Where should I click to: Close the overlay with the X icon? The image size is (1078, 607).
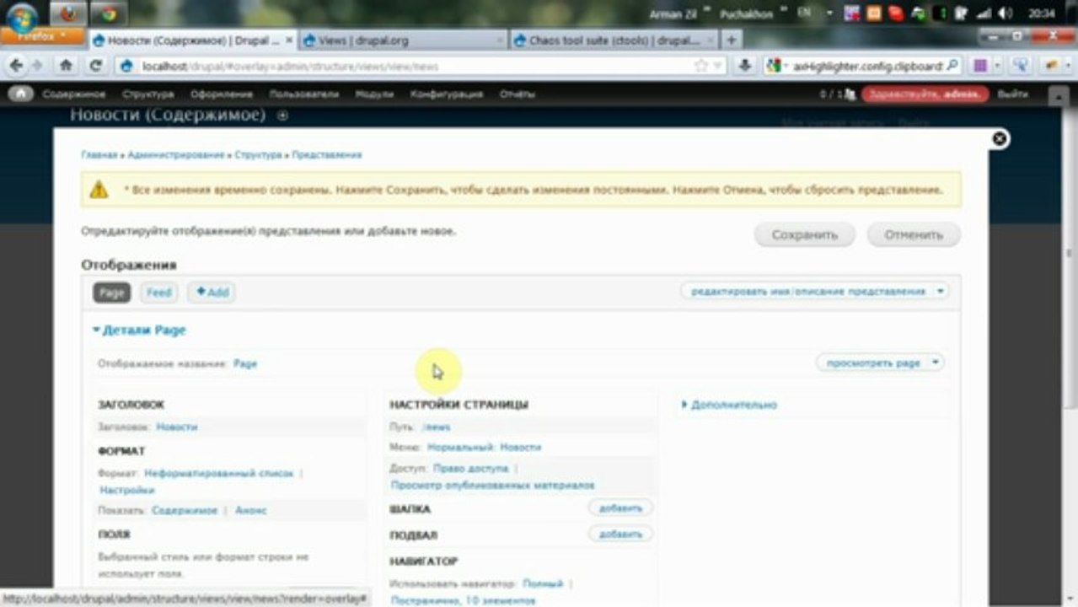[x=999, y=139]
